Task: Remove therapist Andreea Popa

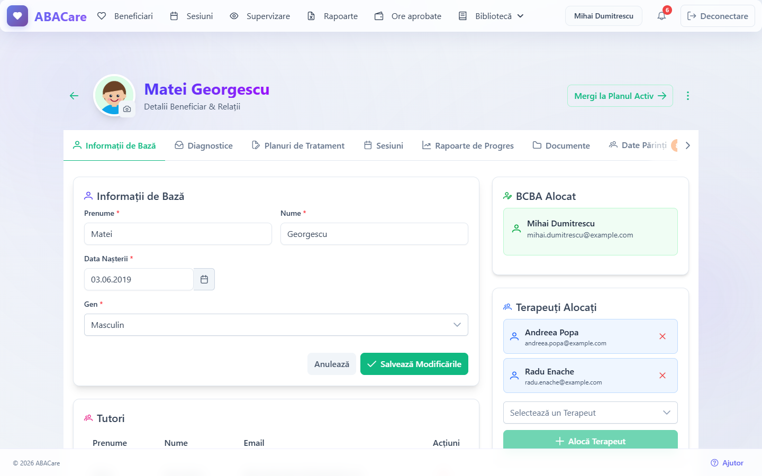Action: [663, 336]
